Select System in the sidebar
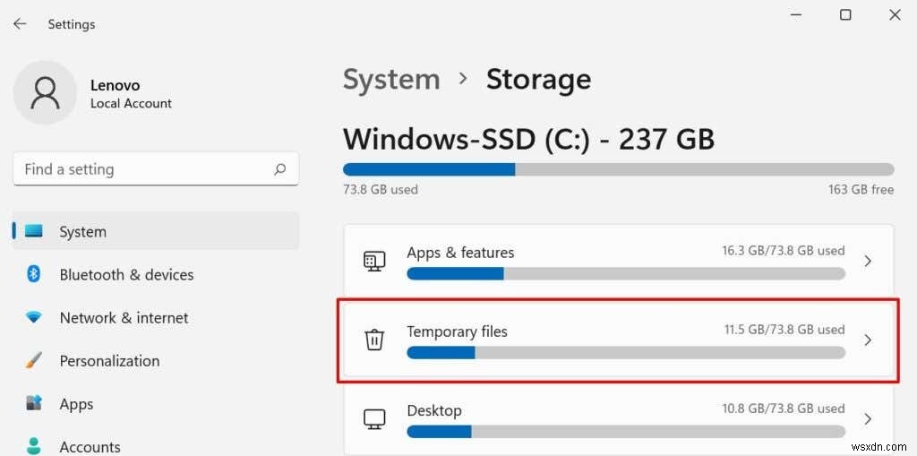 [x=82, y=232]
